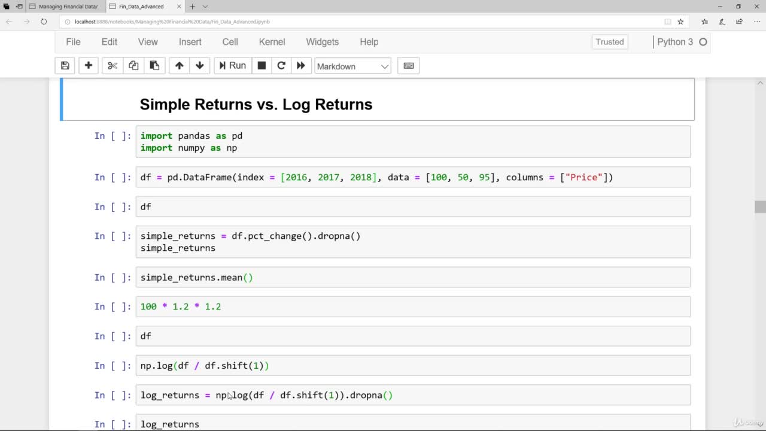Show tab previews chevron
This screenshot has width=766, height=431.
[205, 7]
